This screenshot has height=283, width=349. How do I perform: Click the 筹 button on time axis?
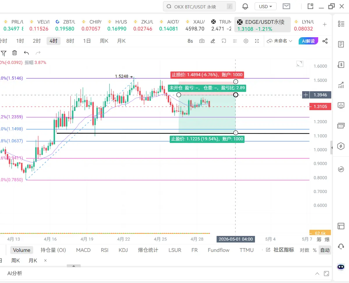[319, 239]
